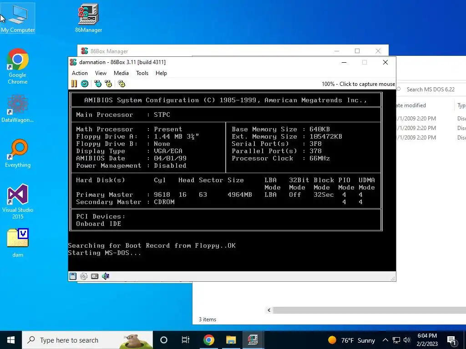The width and height of the screenshot is (466, 349).
Task: Click the last yellow toolbar icon in 86Box
Action: tap(121, 84)
